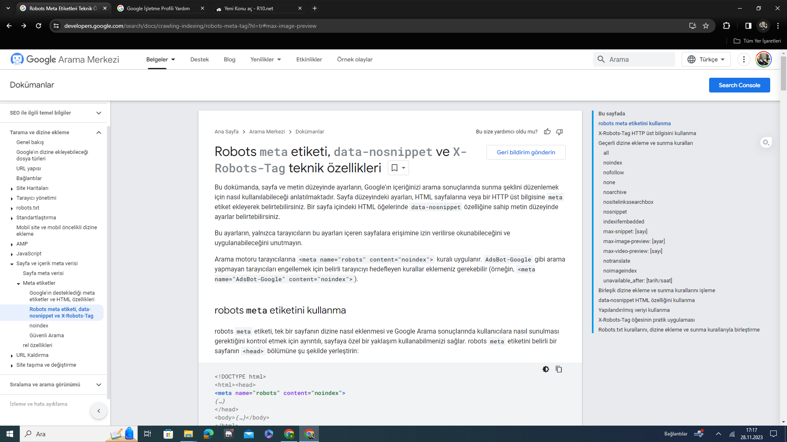Viewport: 787px width, 442px height.
Task: Open the tab search dropdown arrow
Action: click(8, 8)
